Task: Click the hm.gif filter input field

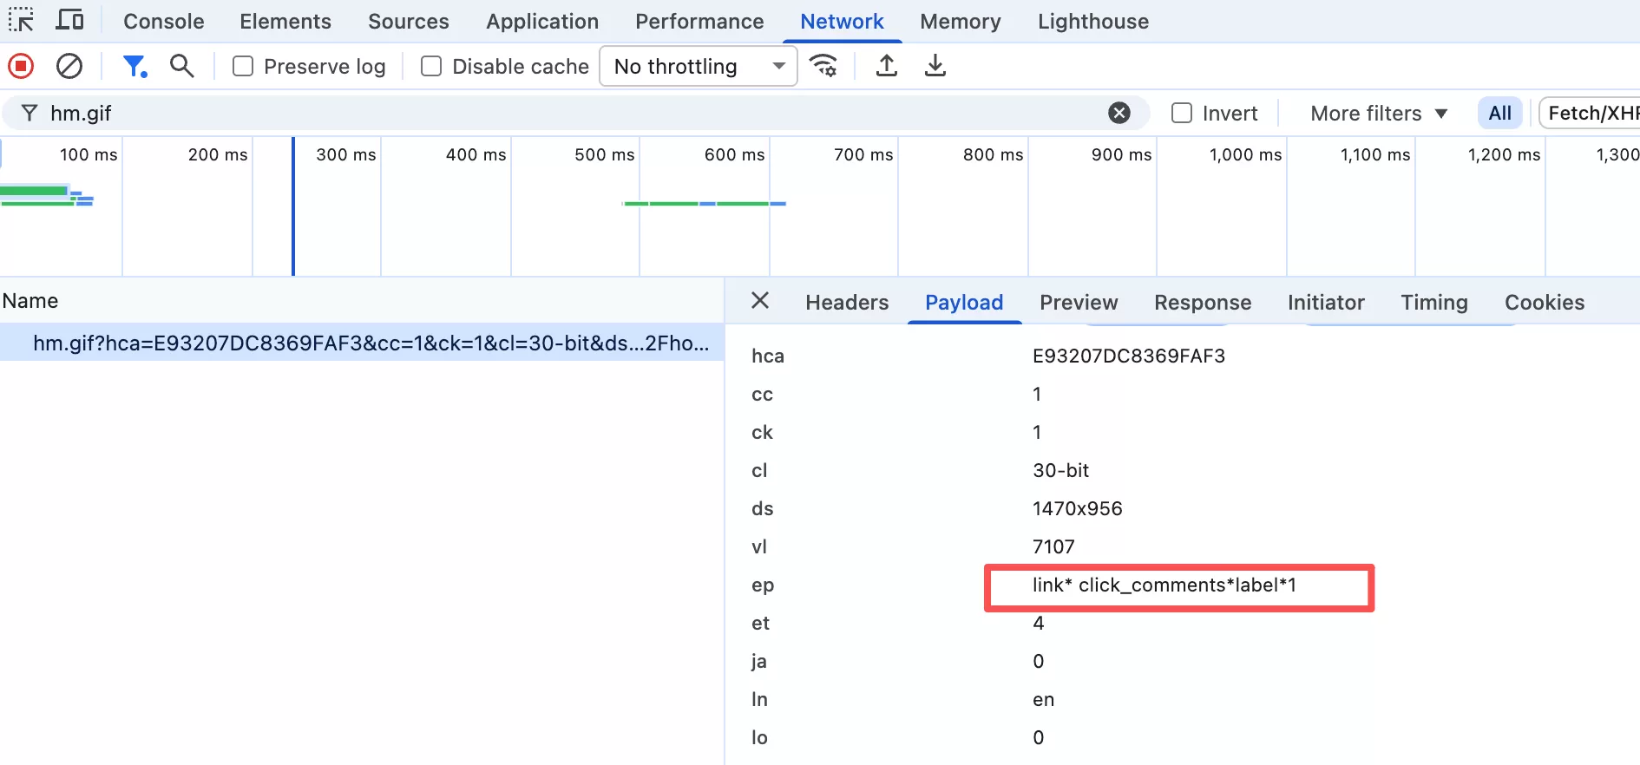Action: (564, 114)
